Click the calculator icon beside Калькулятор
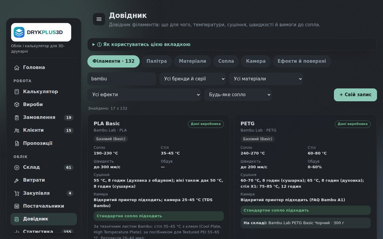The width and height of the screenshot is (383, 239). (x=17, y=92)
